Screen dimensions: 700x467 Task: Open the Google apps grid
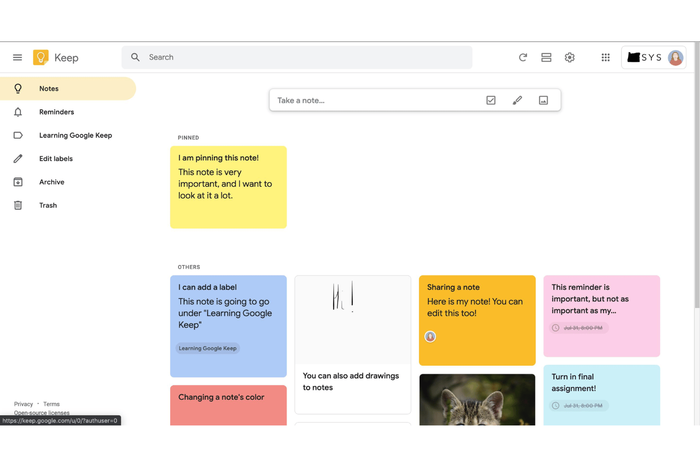click(605, 57)
